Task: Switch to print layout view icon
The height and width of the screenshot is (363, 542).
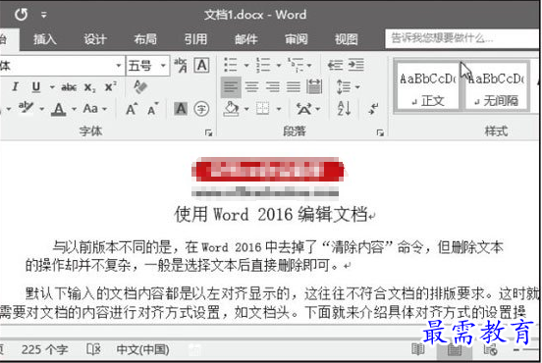Action: click(455, 350)
